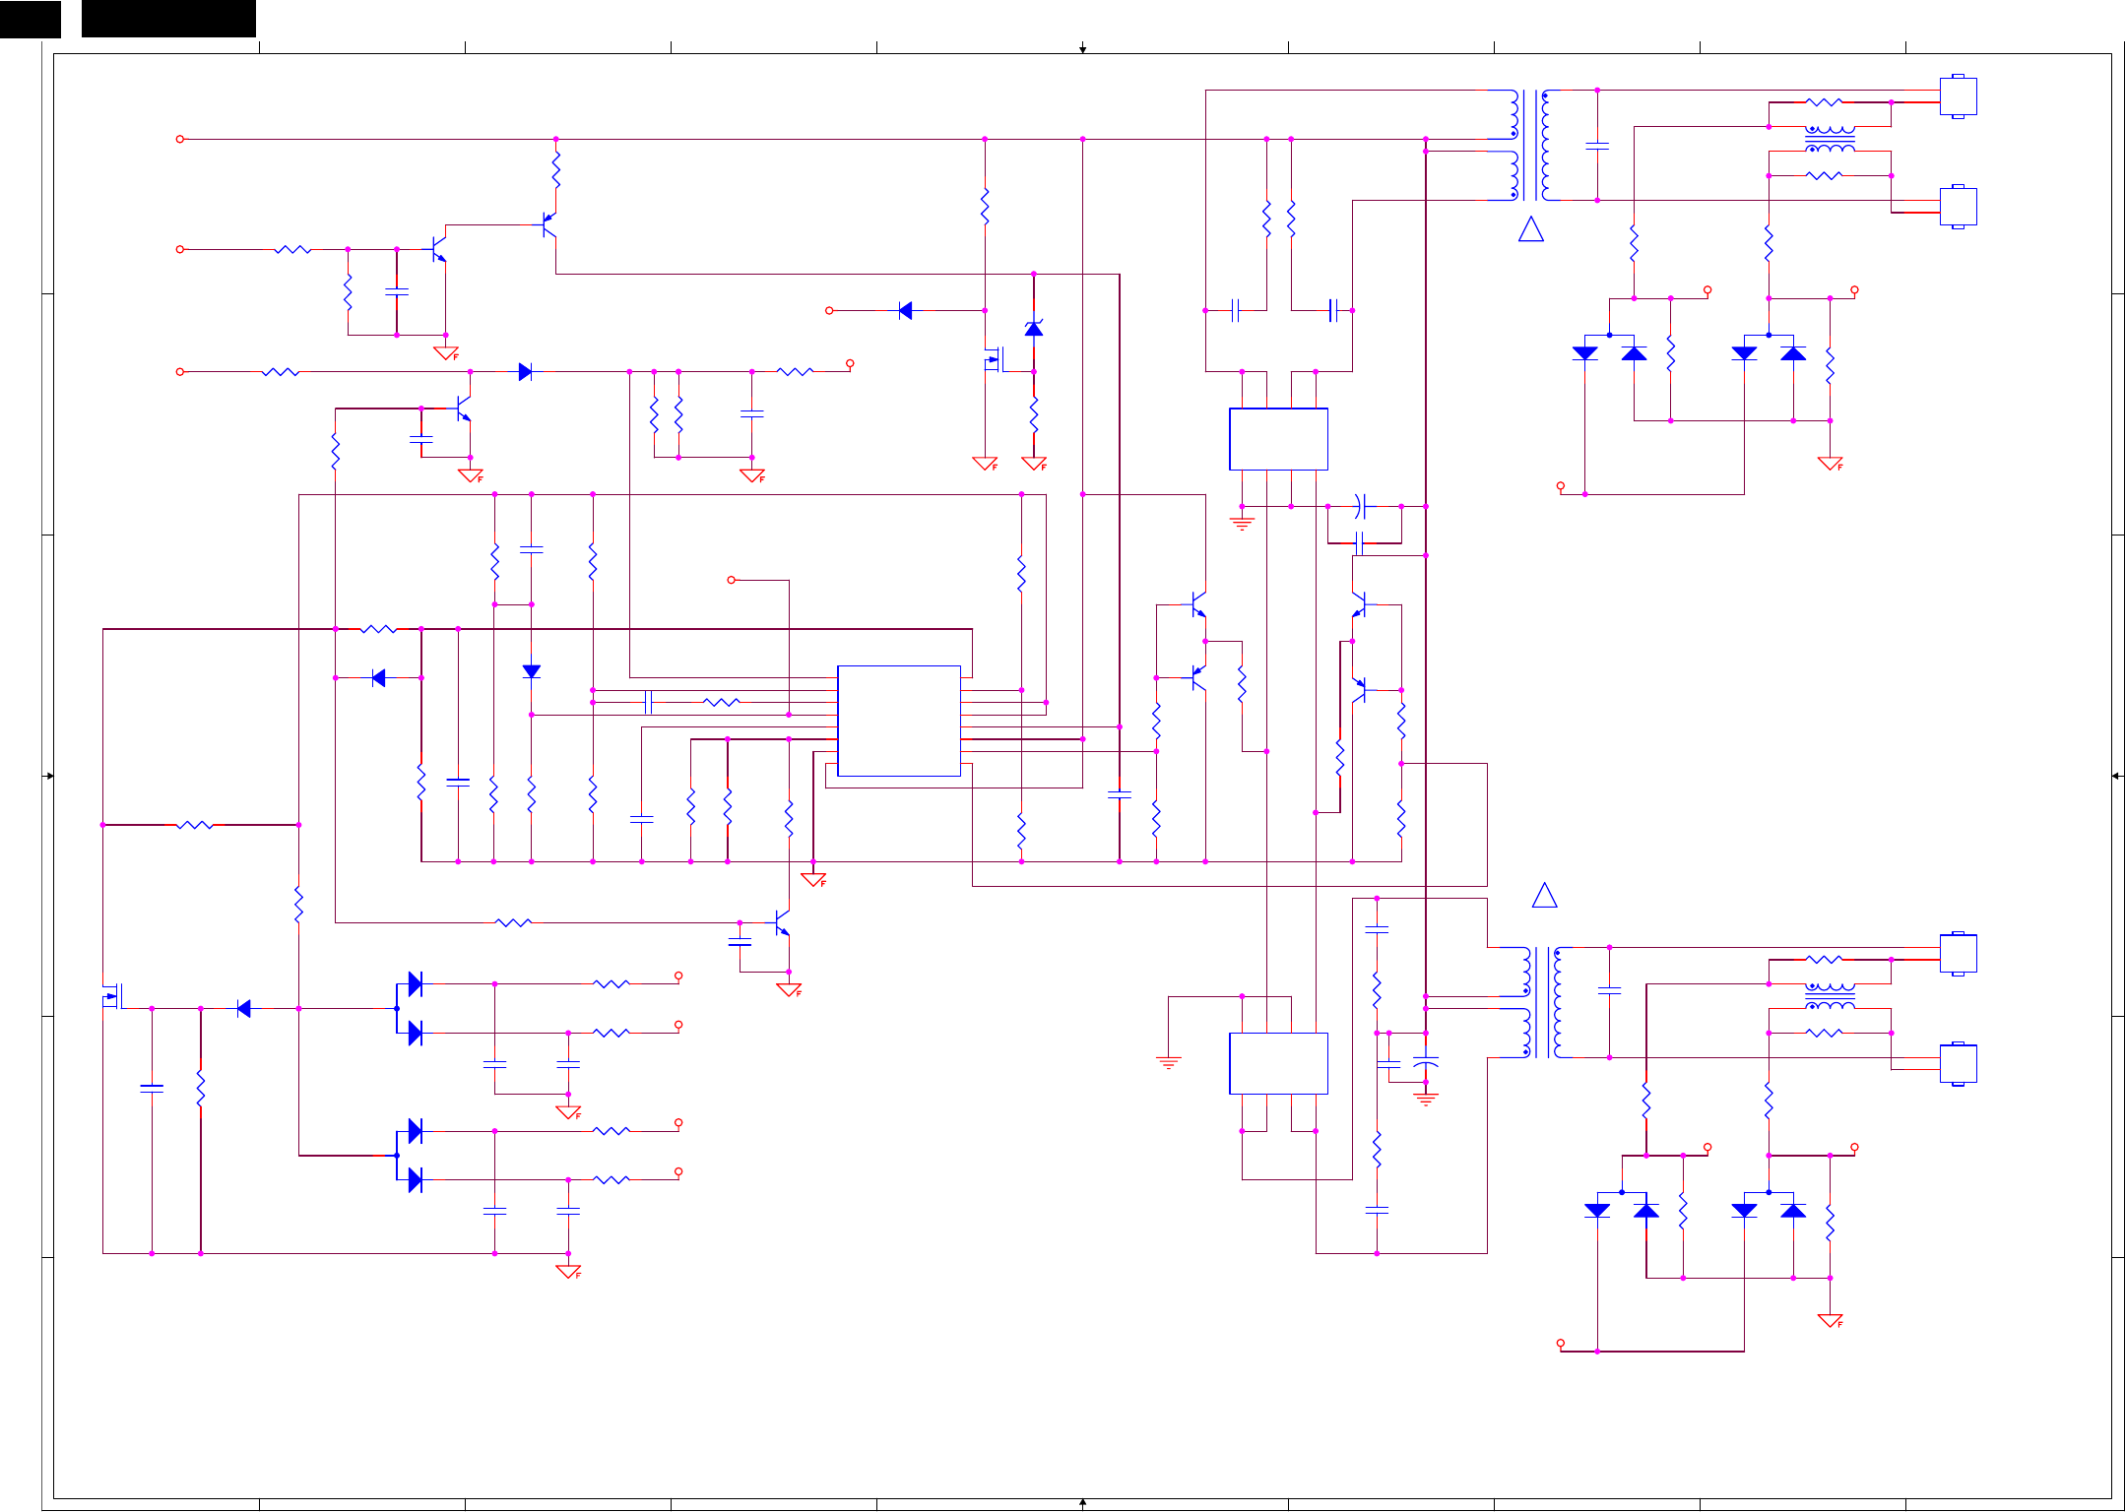2125x1512 pixels.
Task: Click the top border center arrow marker
Action: pos(1082,48)
